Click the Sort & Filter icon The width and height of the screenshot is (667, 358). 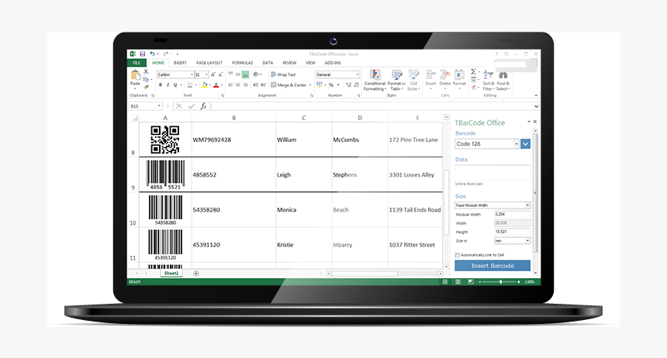(488, 76)
